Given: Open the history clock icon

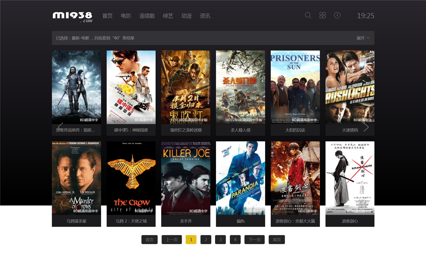Looking at the screenshot, I should (x=337, y=15).
